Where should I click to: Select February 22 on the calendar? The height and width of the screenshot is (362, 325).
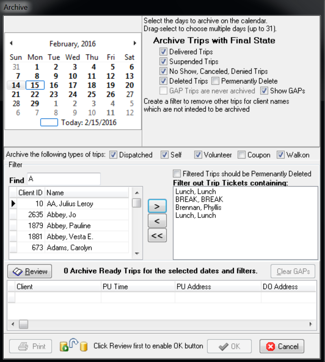pos(35,94)
